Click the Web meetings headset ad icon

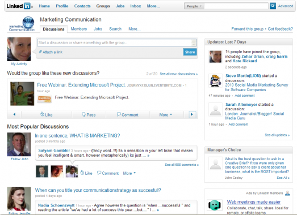pyautogui.click(x=215, y=205)
